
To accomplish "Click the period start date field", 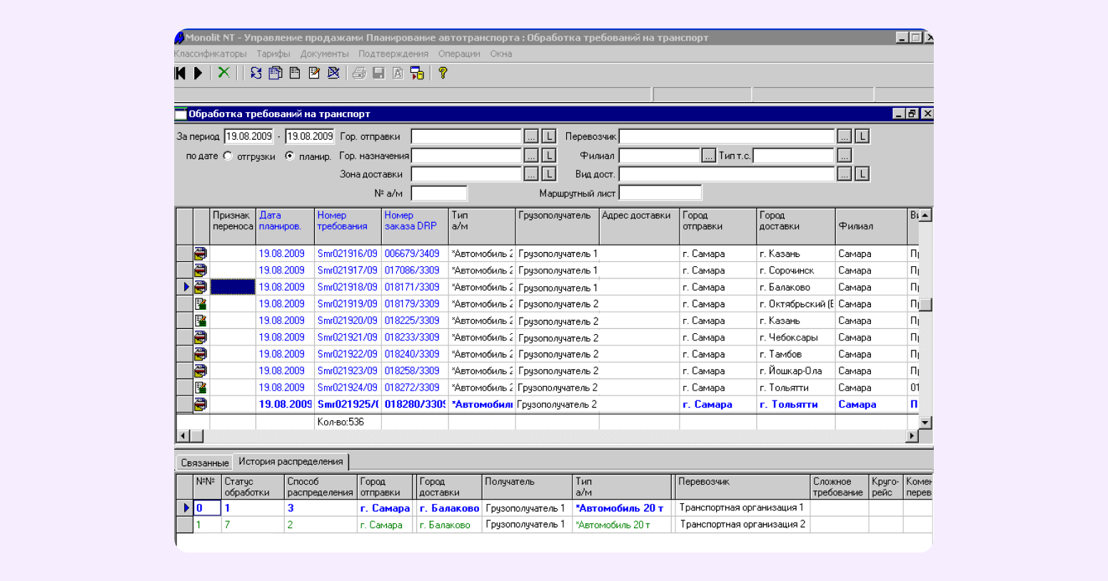I will (249, 136).
